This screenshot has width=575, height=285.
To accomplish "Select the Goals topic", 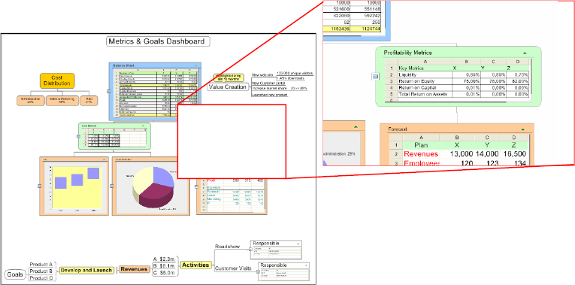I will coord(16,274).
